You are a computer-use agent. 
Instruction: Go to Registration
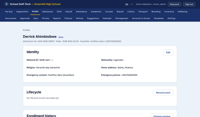(x=22, y=11)
